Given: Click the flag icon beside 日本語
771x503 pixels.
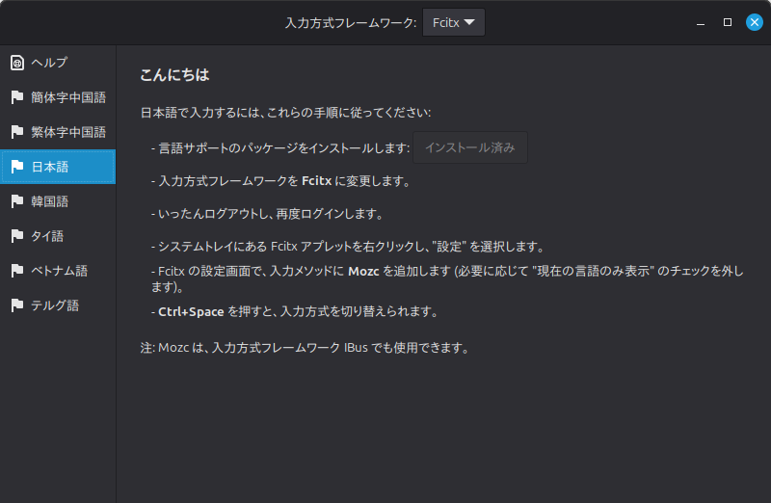Looking at the screenshot, I should click(16, 167).
